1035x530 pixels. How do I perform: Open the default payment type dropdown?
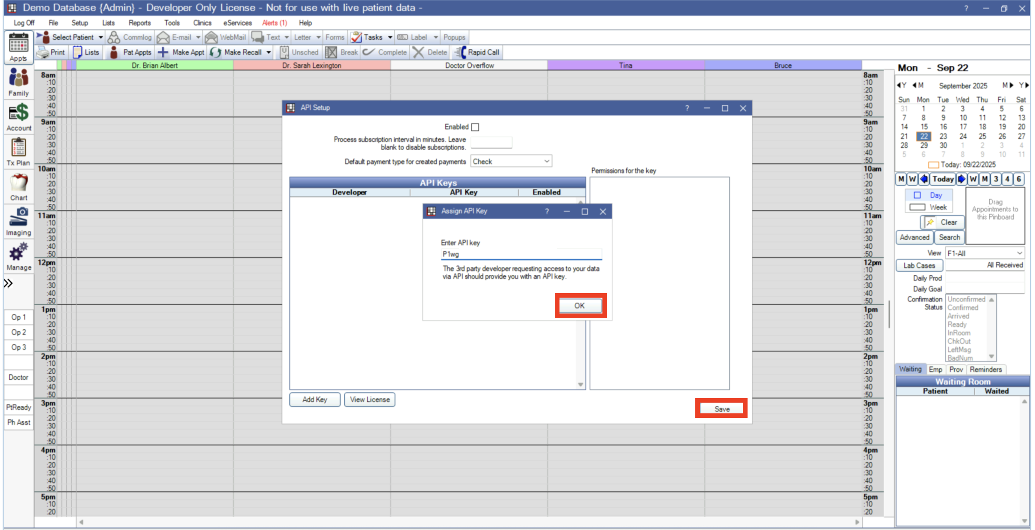[x=546, y=161]
